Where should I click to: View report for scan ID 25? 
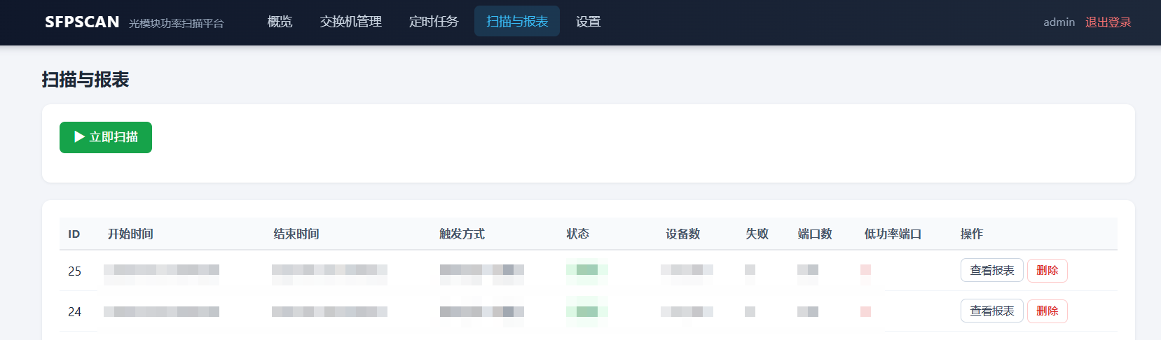pos(991,270)
